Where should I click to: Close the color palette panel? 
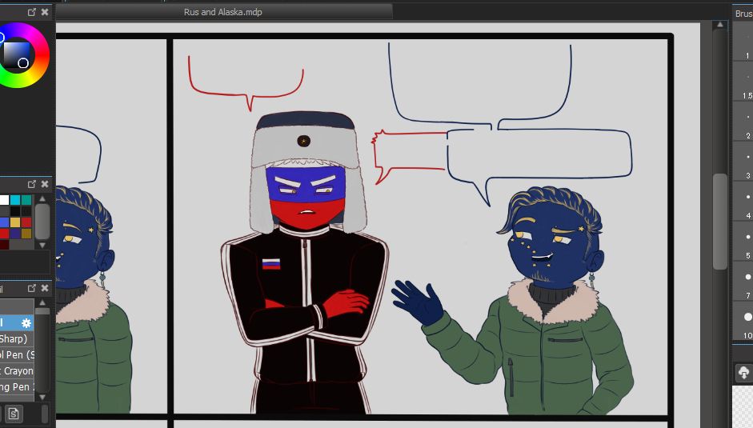[x=45, y=184]
